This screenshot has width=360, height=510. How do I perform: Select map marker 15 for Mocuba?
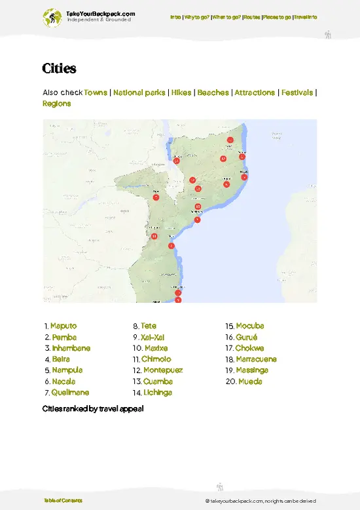198,206
